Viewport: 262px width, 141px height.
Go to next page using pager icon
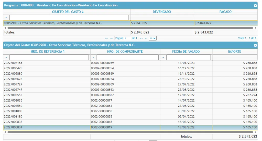(141, 38)
